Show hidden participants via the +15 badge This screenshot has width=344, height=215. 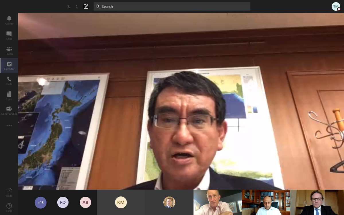[40, 202]
